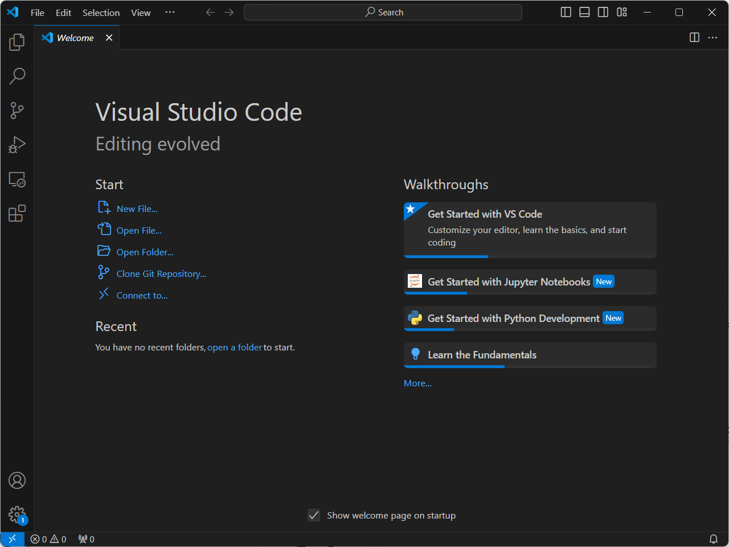This screenshot has width=729, height=547.
Task: Click the Clone Git Repository branch icon
Action: point(104,272)
